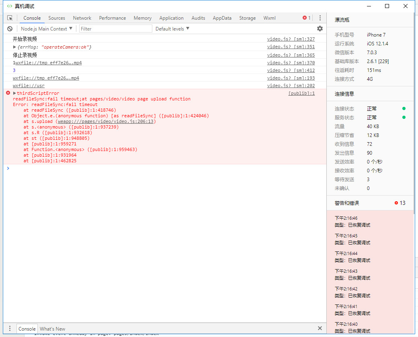
Task: Select the What's New drawer tab
Action: (52, 329)
